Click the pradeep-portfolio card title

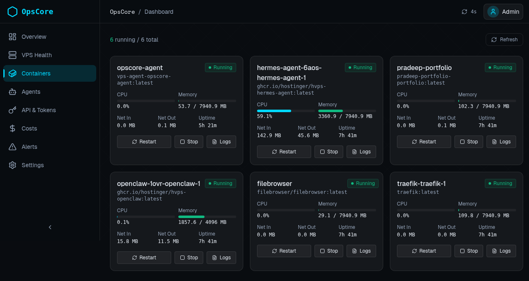pyautogui.click(x=424, y=68)
